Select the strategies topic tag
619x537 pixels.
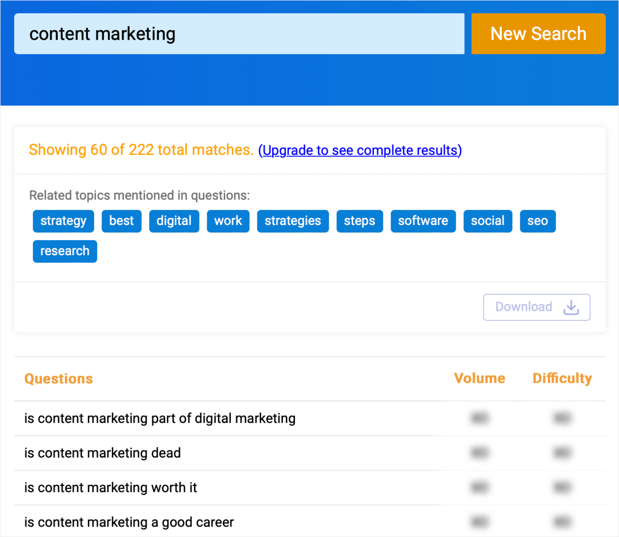click(x=293, y=221)
